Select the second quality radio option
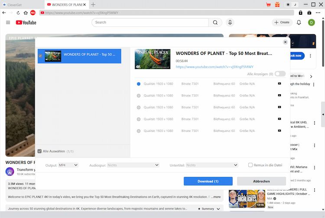The image size is (325, 218). coord(139,96)
